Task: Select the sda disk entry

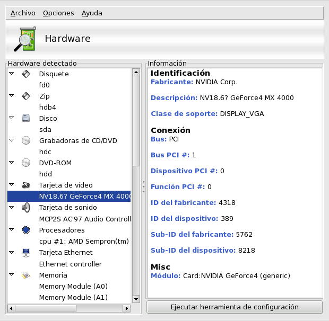Action: 45,129
